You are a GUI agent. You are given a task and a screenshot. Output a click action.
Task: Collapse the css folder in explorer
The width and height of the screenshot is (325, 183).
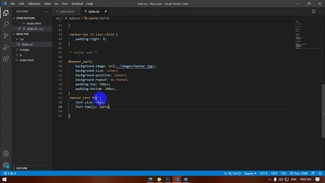tap(17, 39)
